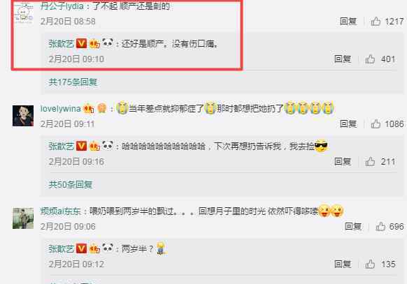The height and width of the screenshot is (284, 407).
Task: Click 月公子lydia's avatar picture
Action: [23, 13]
